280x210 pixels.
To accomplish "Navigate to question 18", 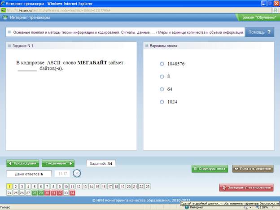I will pyautogui.click(x=116, y=187).
